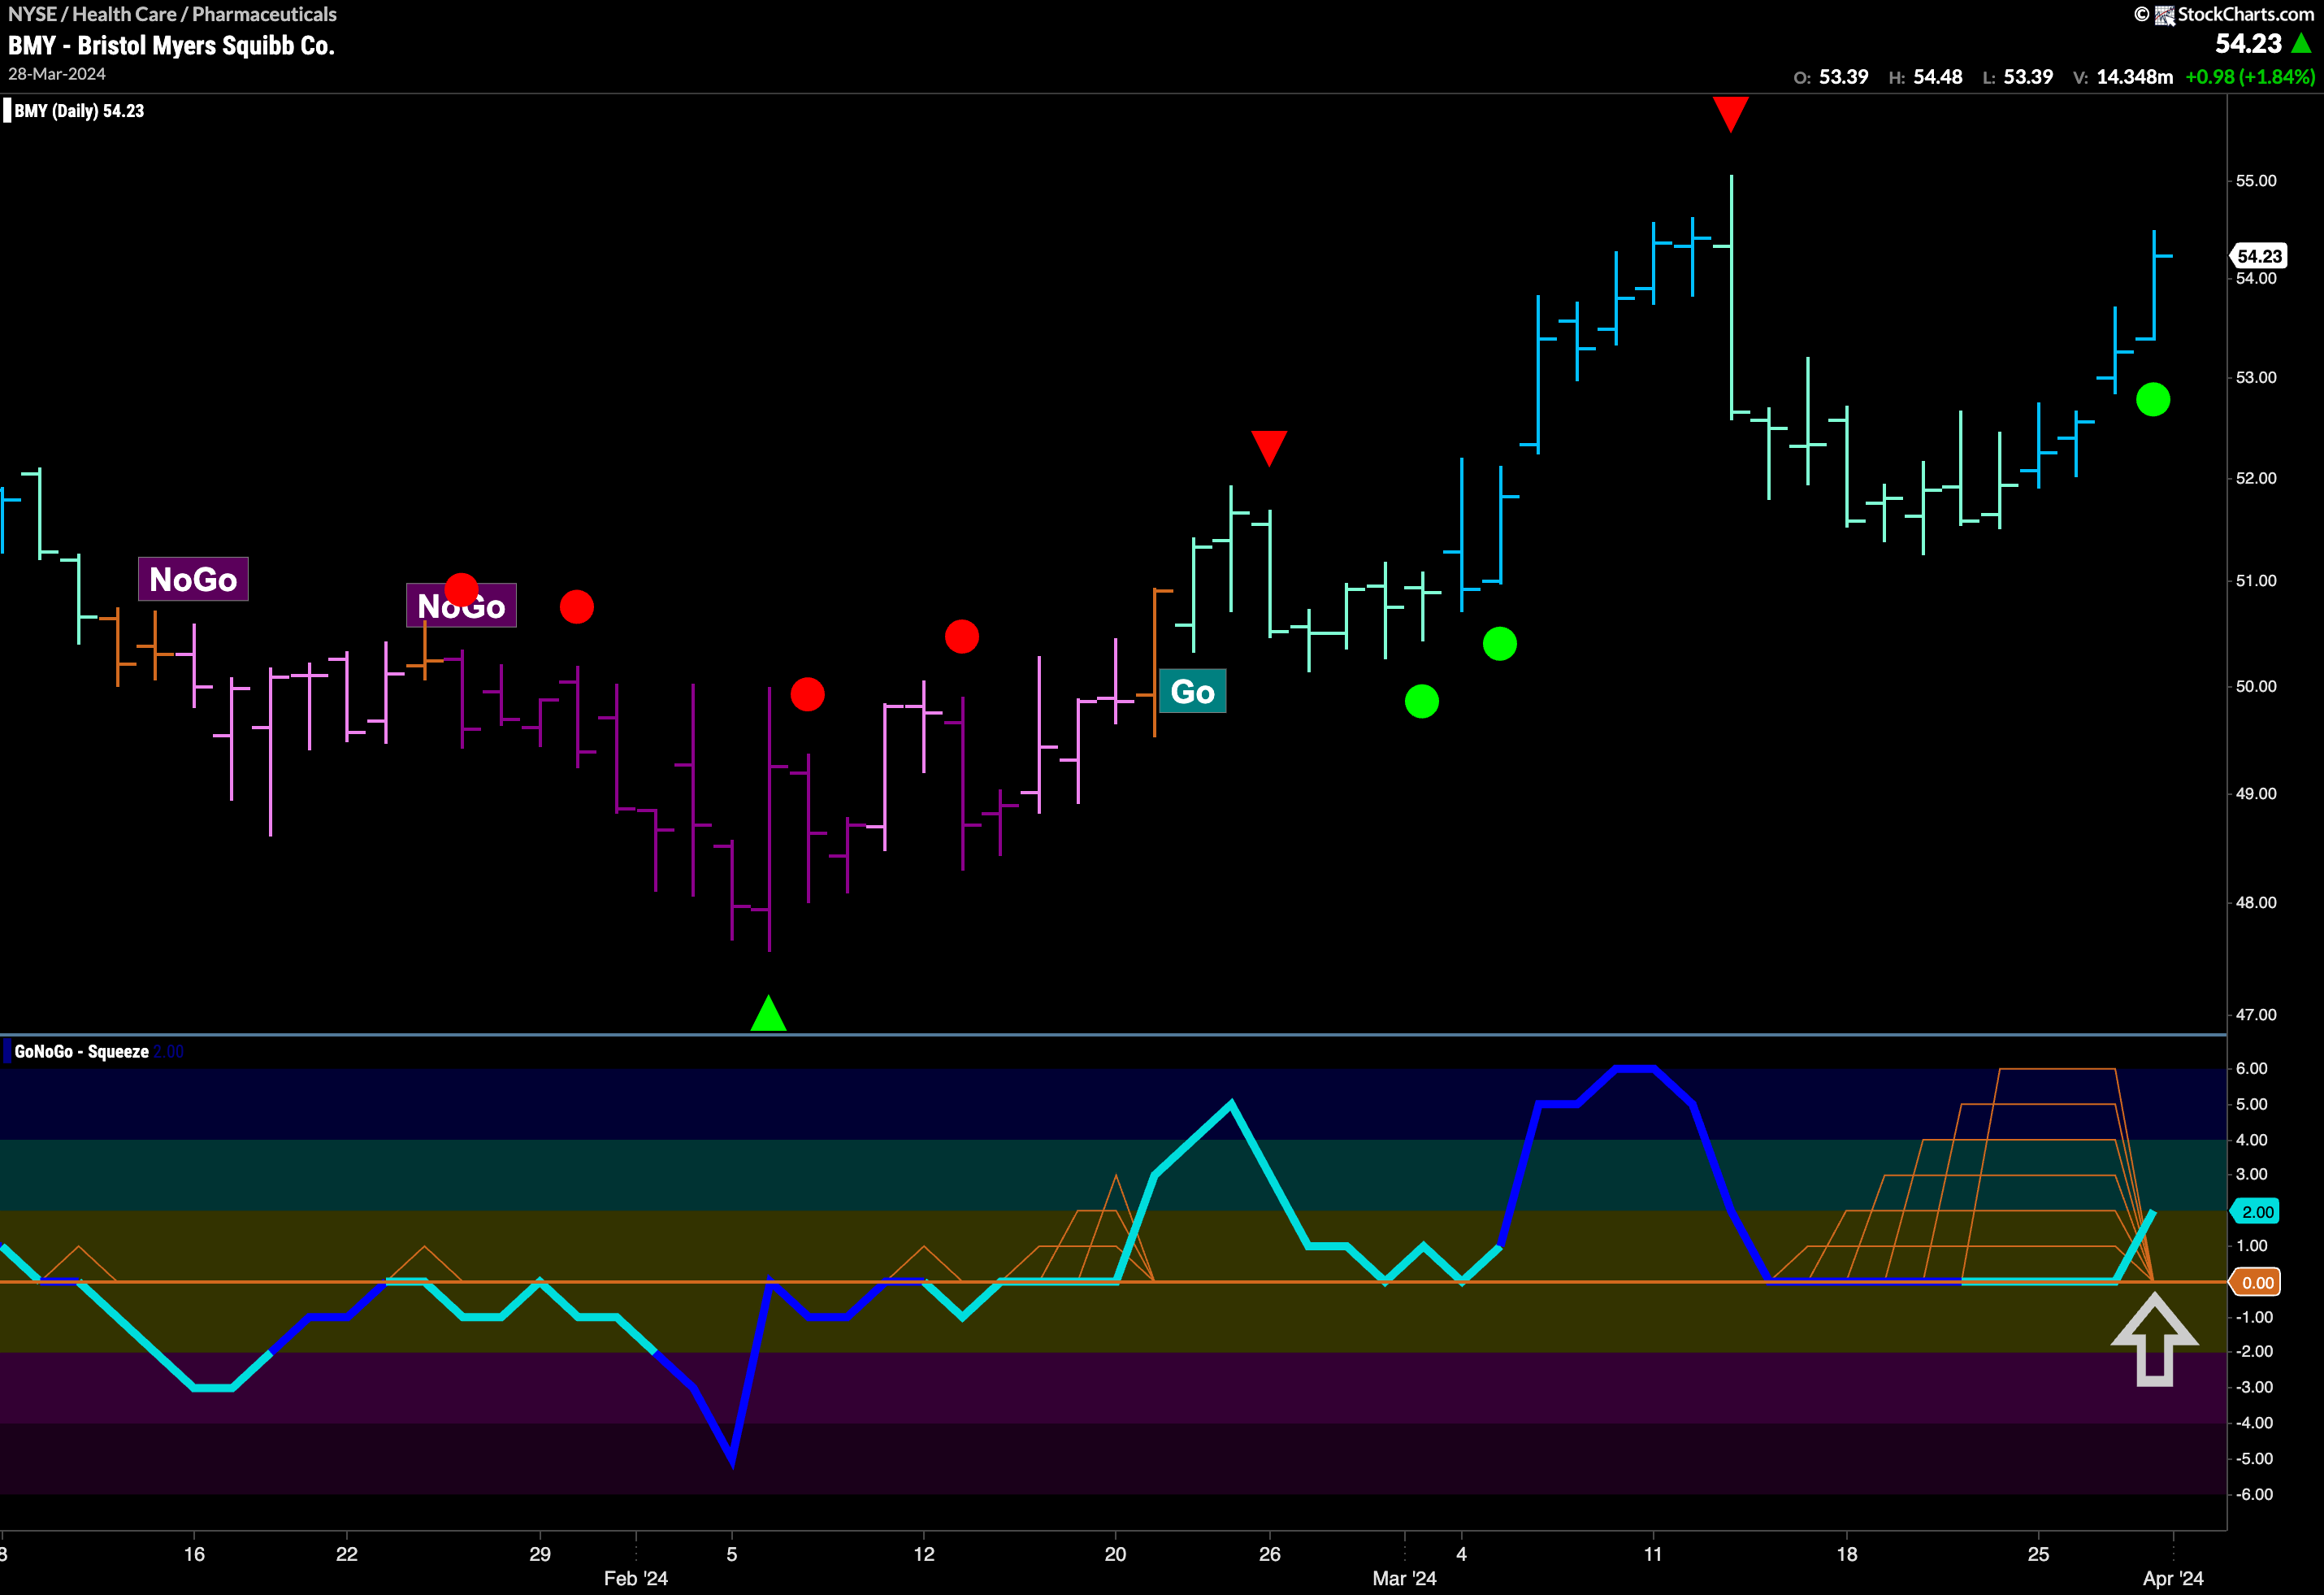Click the 4.00 oscillator axis label

[2251, 1140]
